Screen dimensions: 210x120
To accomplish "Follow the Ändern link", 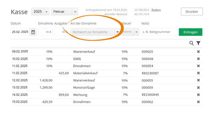I will [x=156, y=10].
